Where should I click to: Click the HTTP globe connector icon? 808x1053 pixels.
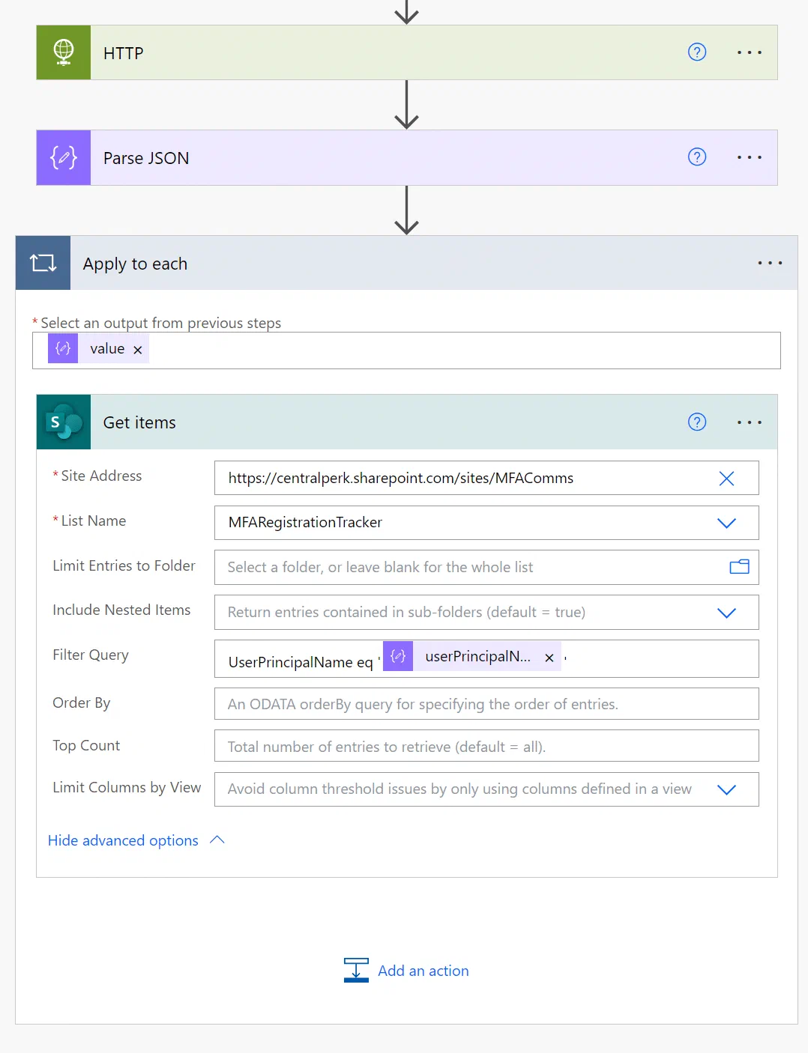[64, 52]
